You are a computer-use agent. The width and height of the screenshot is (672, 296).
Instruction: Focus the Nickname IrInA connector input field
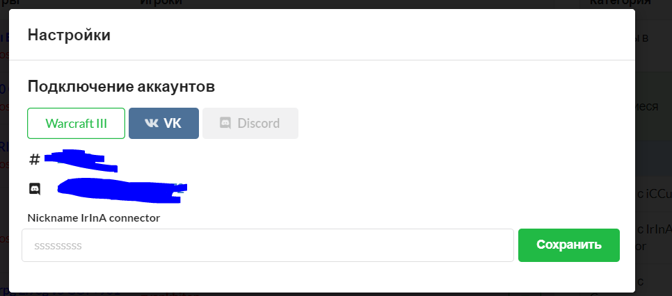click(x=268, y=245)
